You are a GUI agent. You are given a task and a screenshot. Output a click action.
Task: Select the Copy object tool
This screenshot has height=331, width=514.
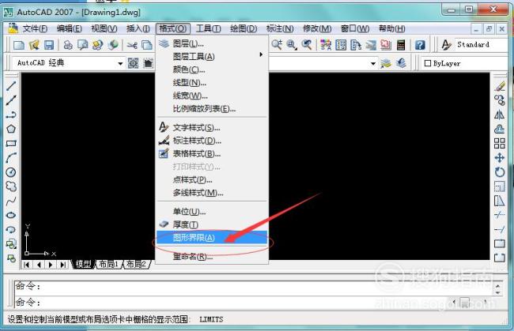500,100
